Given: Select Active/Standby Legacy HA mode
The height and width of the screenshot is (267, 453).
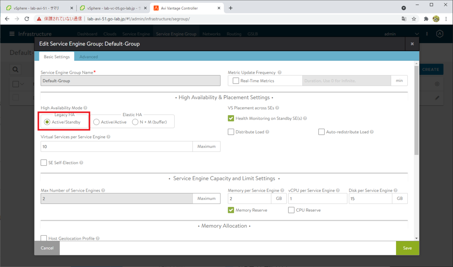Looking at the screenshot, I should (x=47, y=122).
